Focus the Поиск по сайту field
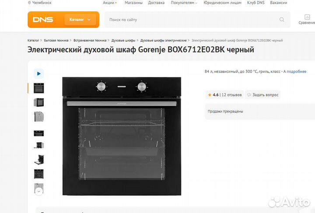 coord(193,20)
